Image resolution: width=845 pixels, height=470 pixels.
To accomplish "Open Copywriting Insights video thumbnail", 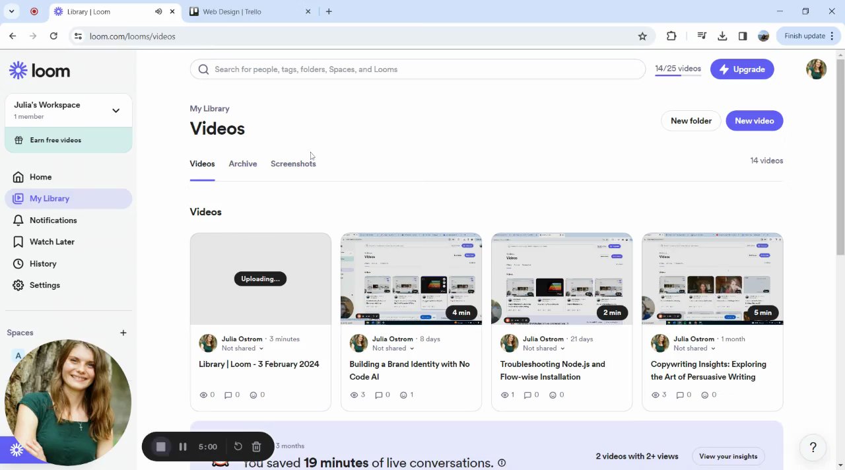I will click(712, 279).
